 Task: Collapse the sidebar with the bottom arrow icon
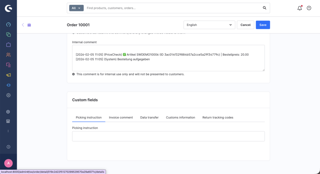coord(8,147)
